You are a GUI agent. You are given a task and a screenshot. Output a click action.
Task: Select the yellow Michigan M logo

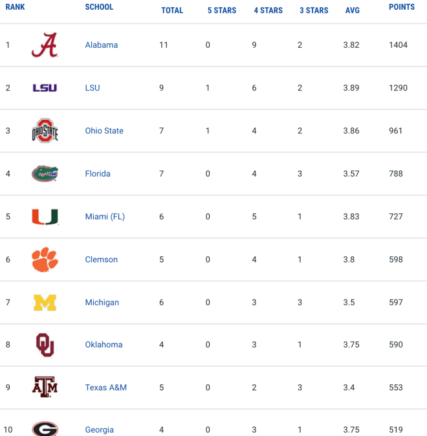pos(45,303)
